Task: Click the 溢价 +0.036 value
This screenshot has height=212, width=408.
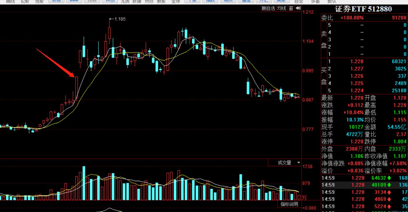Action: tap(355, 171)
